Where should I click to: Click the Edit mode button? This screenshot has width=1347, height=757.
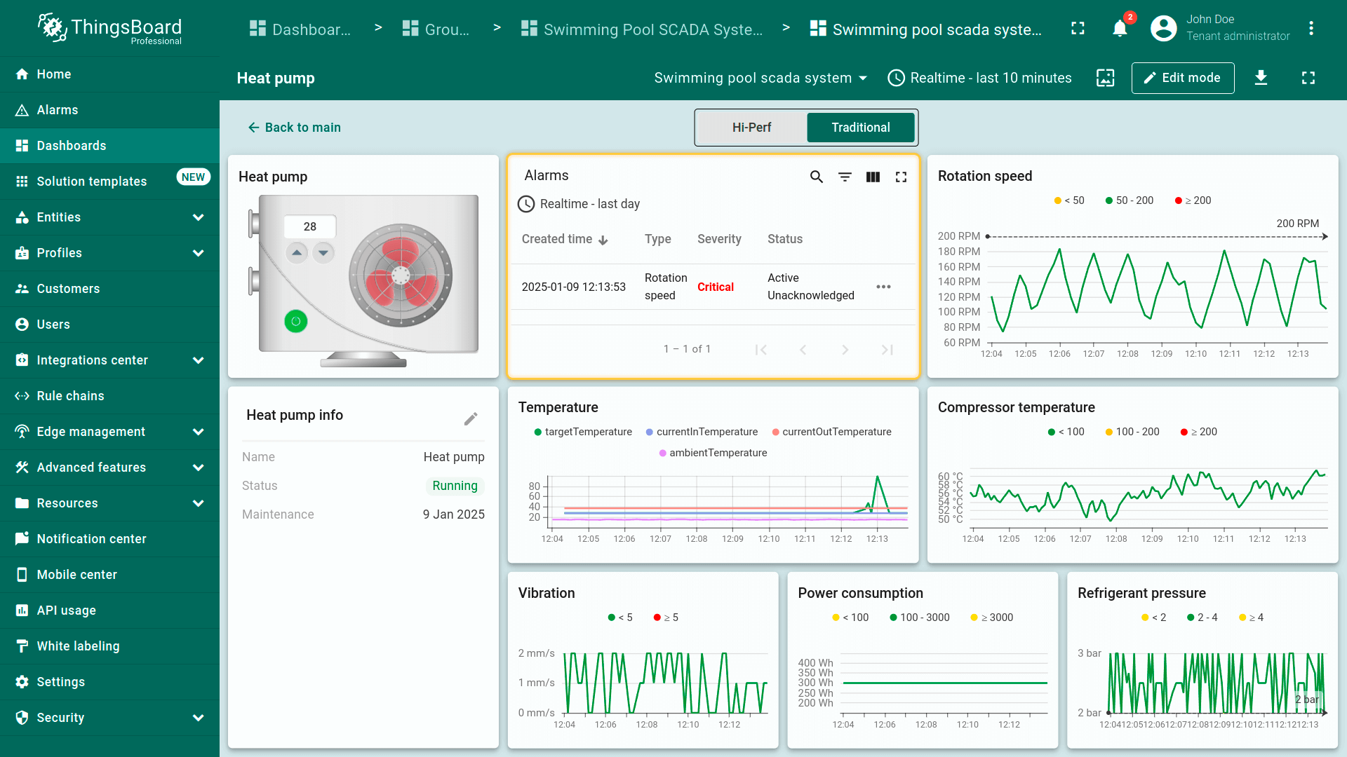coord(1182,78)
